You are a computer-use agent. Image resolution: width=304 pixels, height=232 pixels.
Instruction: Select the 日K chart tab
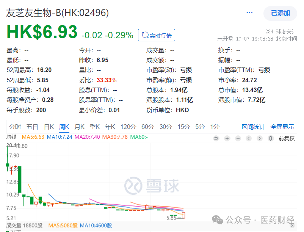pos(49,127)
